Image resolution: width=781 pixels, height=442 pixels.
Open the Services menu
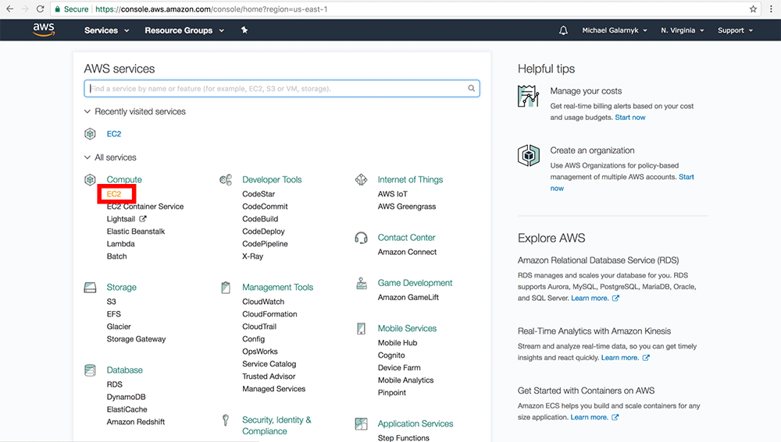coord(106,30)
